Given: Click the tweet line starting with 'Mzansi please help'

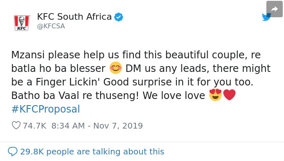Looking at the screenshot, I should coord(136,55).
